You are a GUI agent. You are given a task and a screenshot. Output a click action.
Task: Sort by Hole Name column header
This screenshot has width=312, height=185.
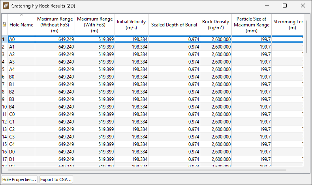[21, 24]
